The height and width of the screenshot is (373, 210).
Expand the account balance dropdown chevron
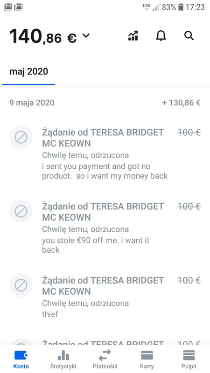86,36
